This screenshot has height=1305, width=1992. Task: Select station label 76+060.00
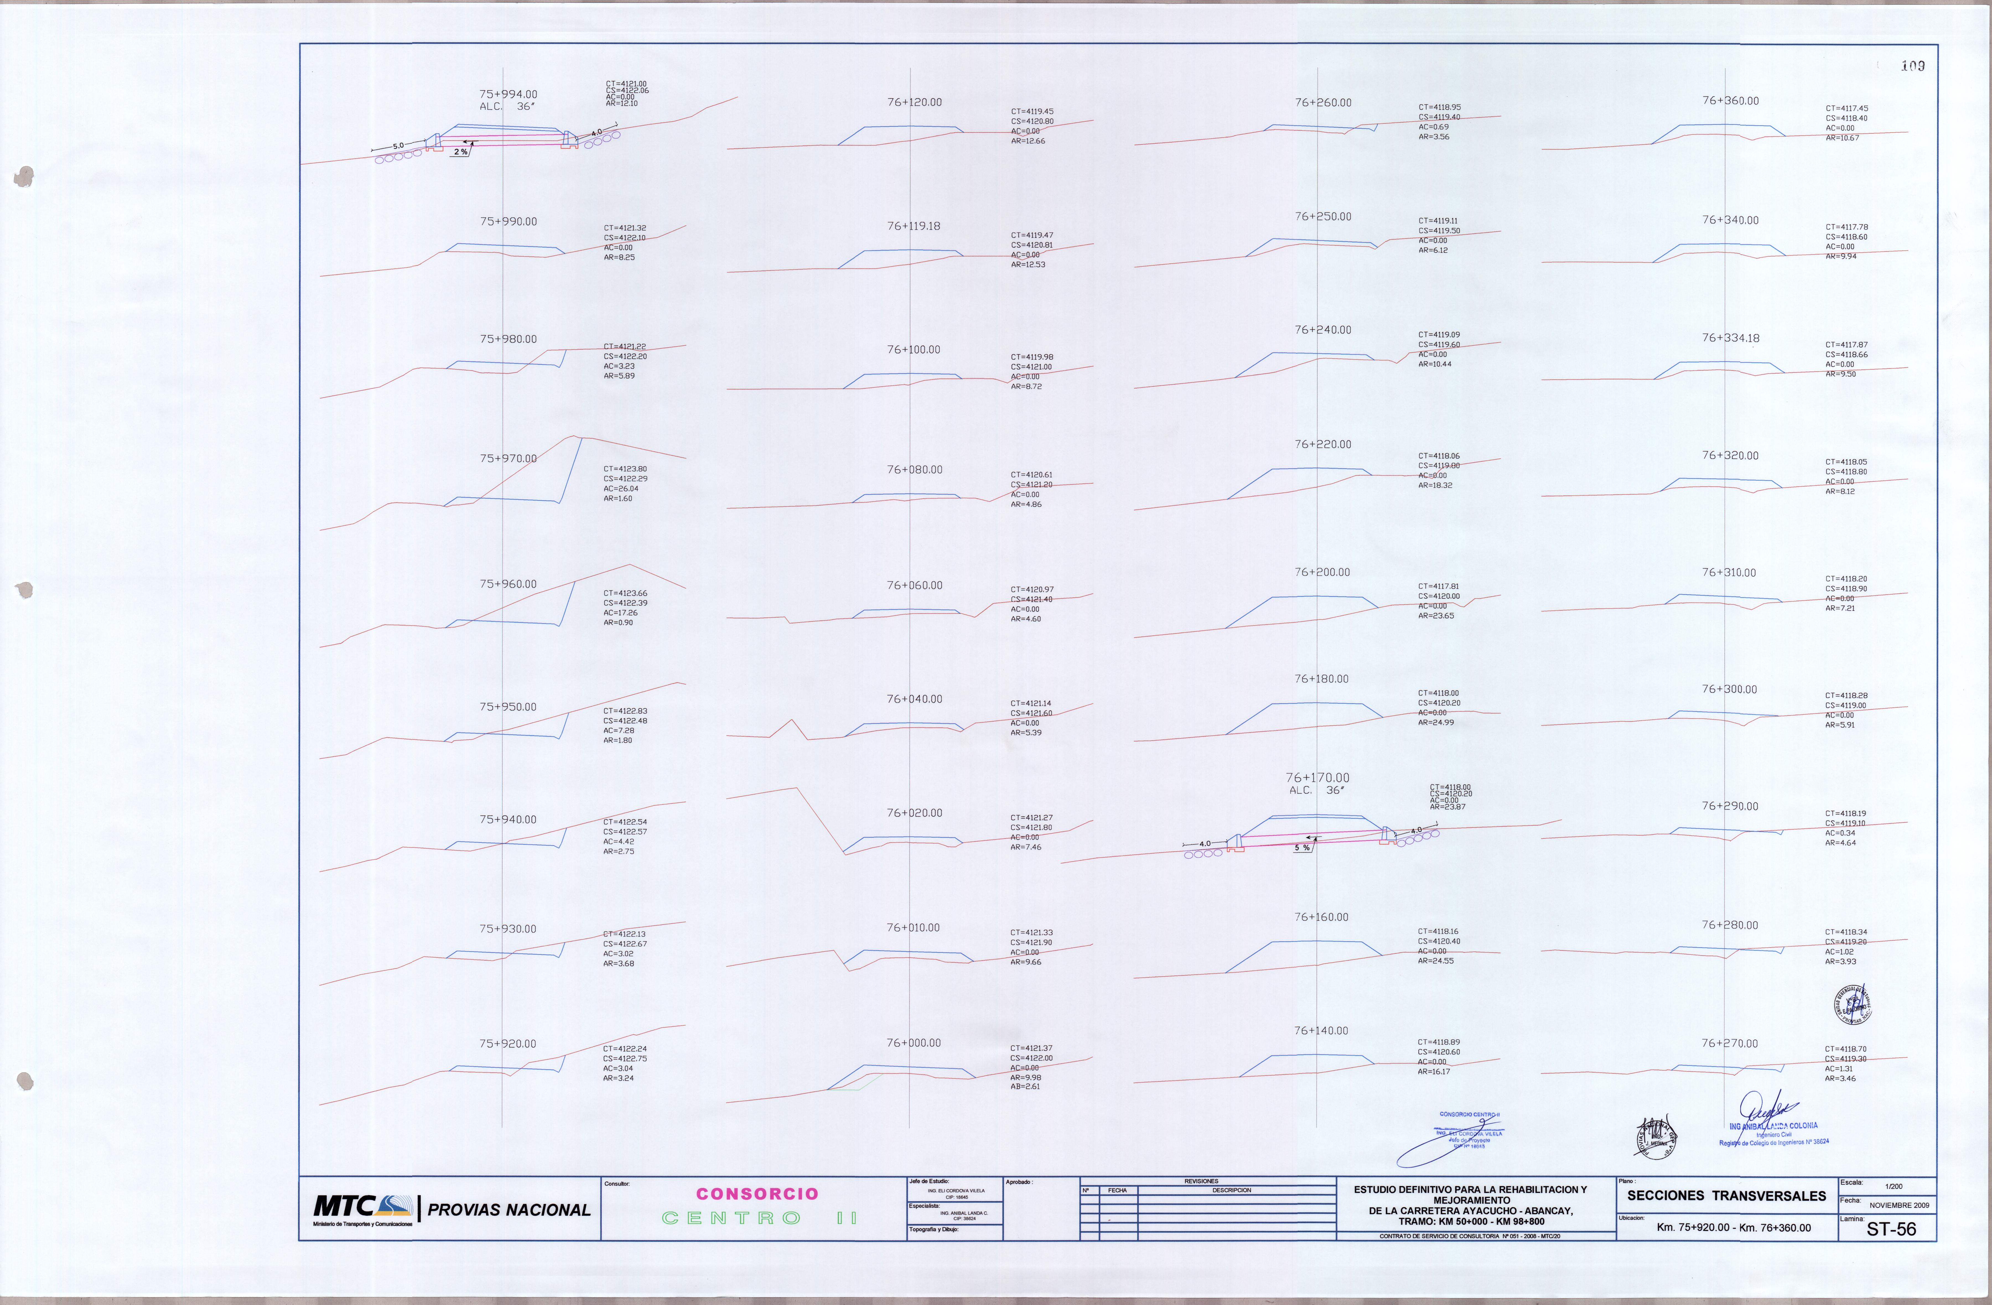pyautogui.click(x=915, y=586)
